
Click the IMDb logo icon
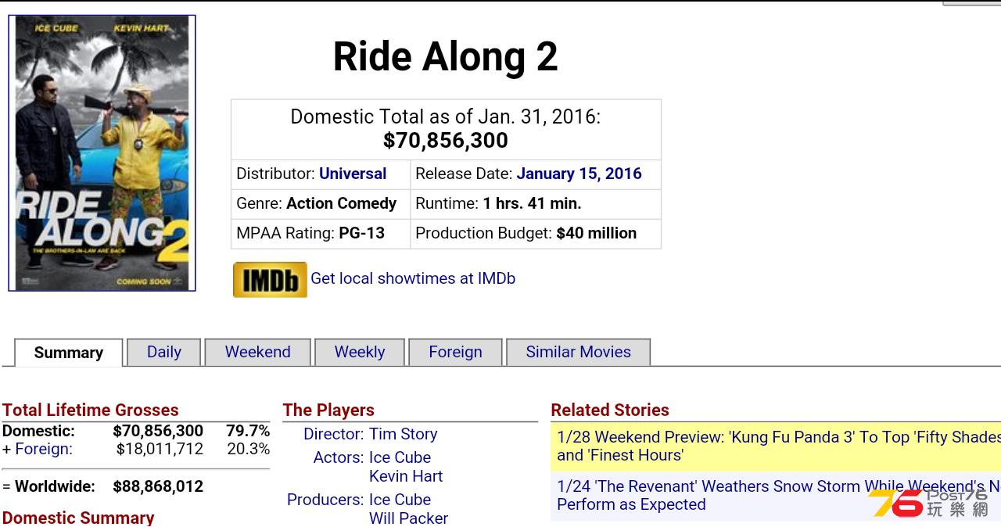270,280
